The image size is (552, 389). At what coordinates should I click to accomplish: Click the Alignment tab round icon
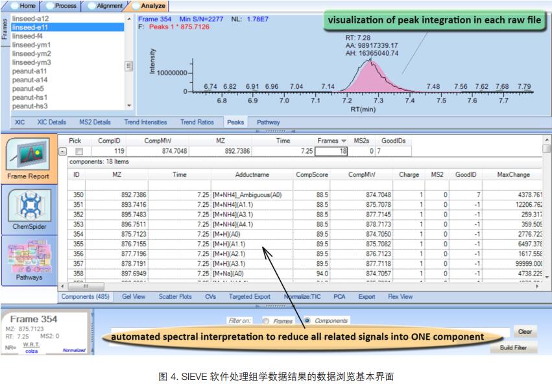pos(91,6)
